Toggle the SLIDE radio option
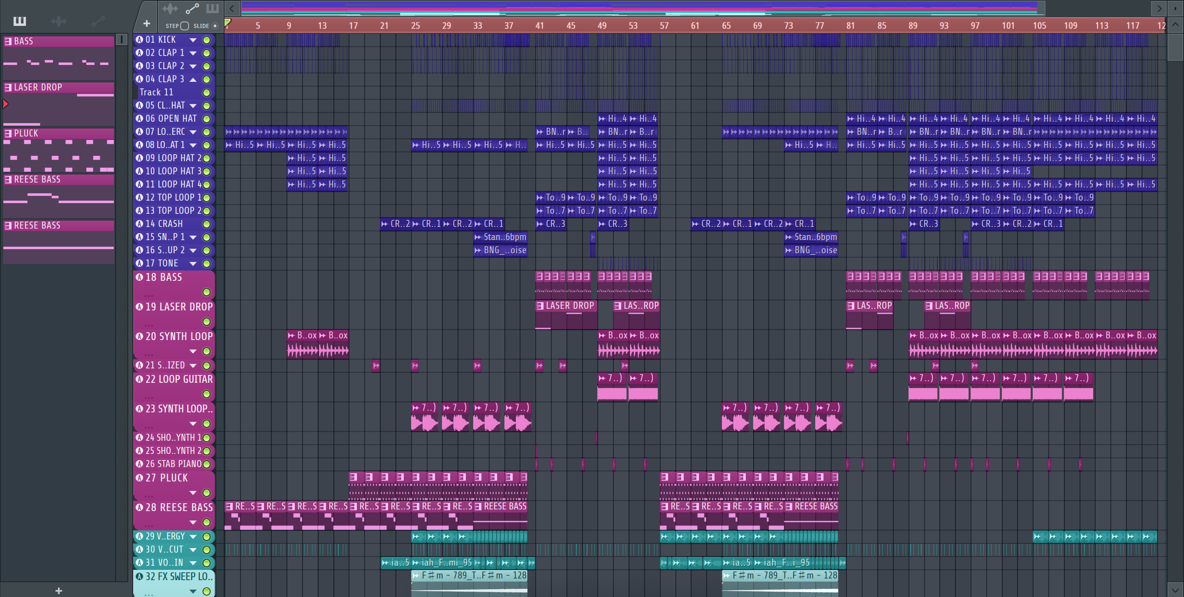This screenshot has height=597, width=1184. [215, 26]
